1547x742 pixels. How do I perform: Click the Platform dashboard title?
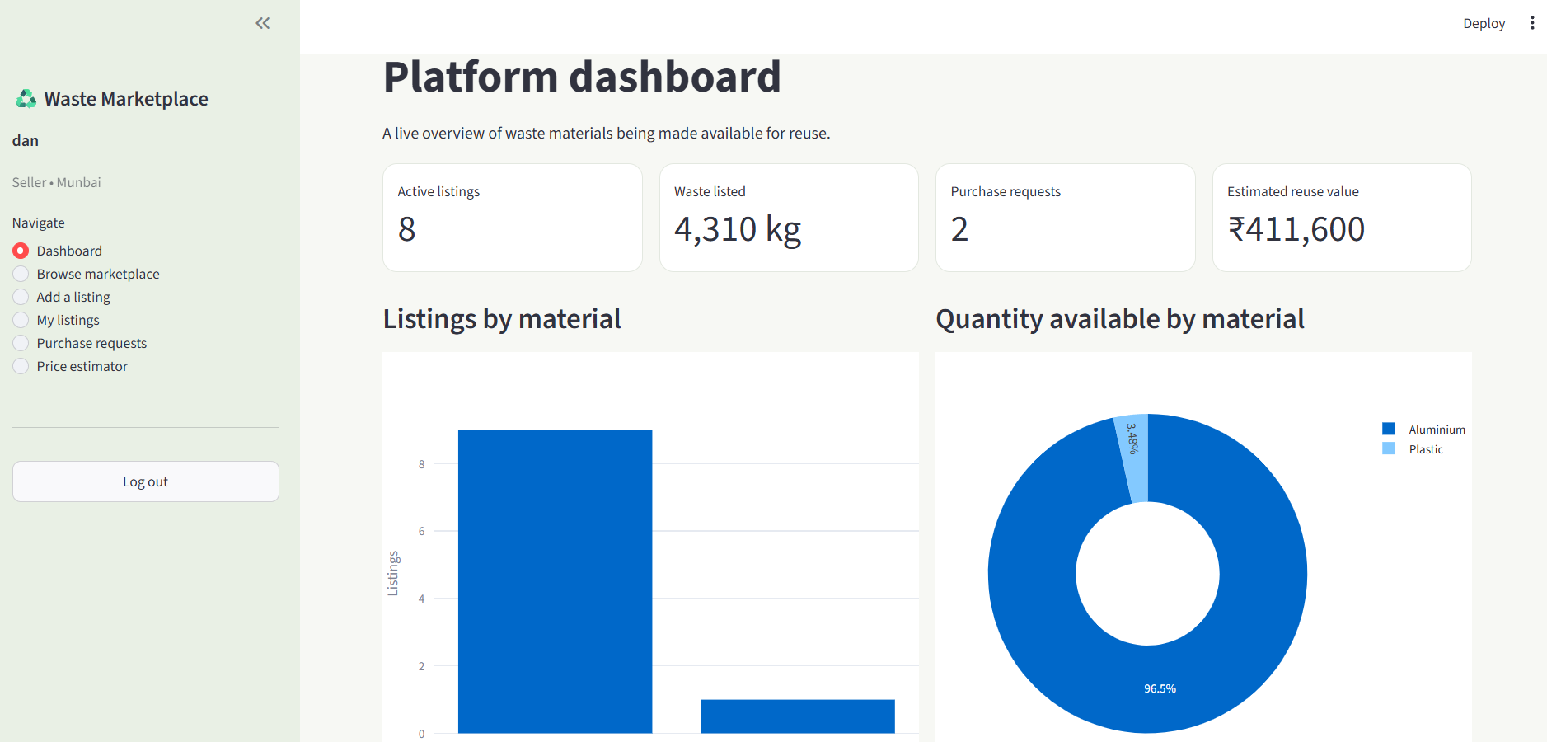(582, 77)
